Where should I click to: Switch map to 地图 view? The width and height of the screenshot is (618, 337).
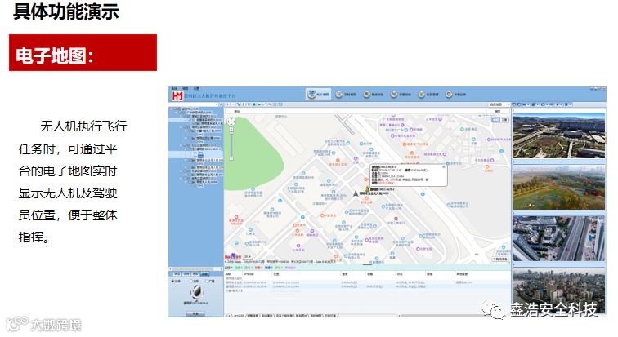[x=496, y=120]
